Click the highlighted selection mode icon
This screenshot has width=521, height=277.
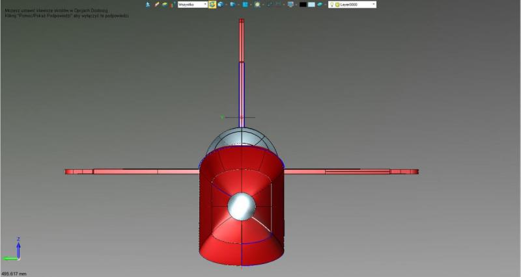pyautogui.click(x=212, y=5)
